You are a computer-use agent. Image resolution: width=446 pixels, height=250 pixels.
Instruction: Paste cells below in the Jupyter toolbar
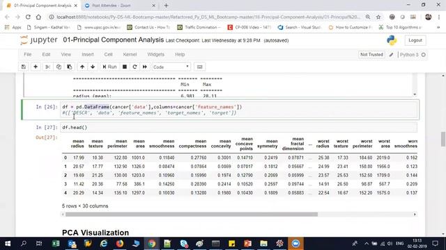click(70, 67)
